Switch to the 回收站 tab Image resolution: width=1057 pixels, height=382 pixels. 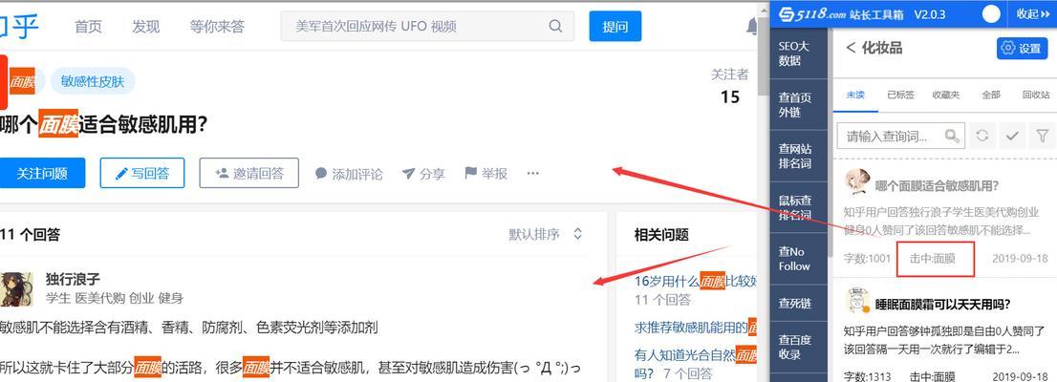coord(1036,95)
